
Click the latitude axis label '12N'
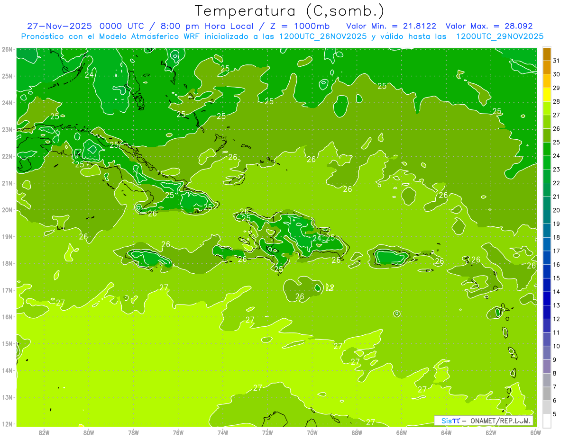pyautogui.click(x=7, y=424)
